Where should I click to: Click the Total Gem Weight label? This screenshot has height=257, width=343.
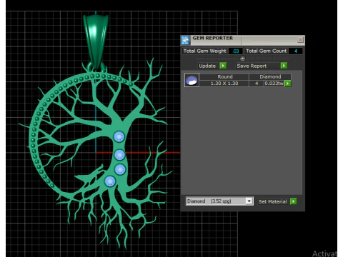point(204,51)
